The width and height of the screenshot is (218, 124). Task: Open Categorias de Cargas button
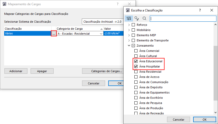click(103, 71)
